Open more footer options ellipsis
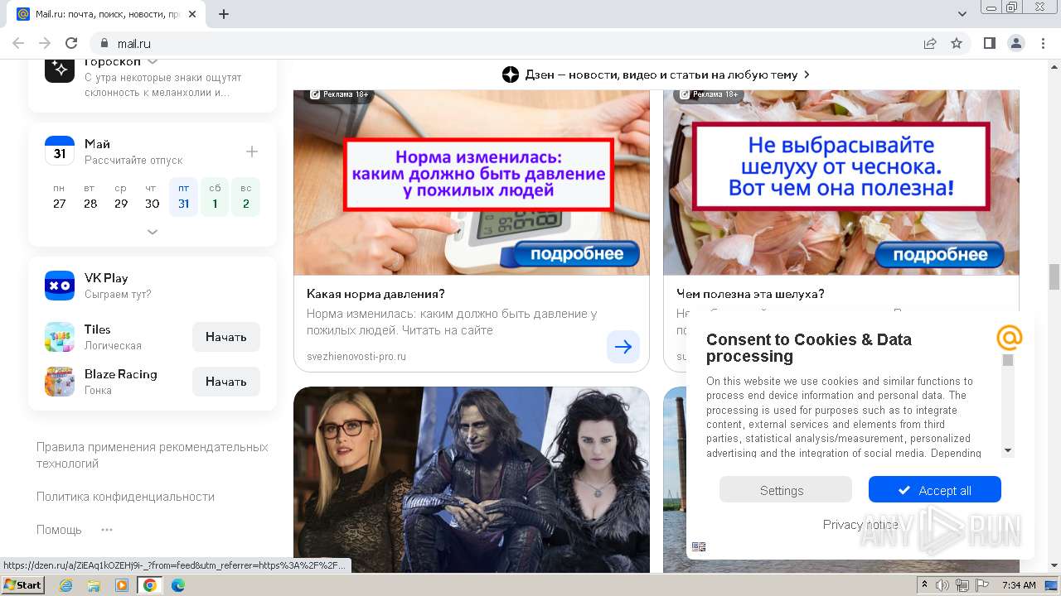Image resolution: width=1061 pixels, height=596 pixels. 107,530
